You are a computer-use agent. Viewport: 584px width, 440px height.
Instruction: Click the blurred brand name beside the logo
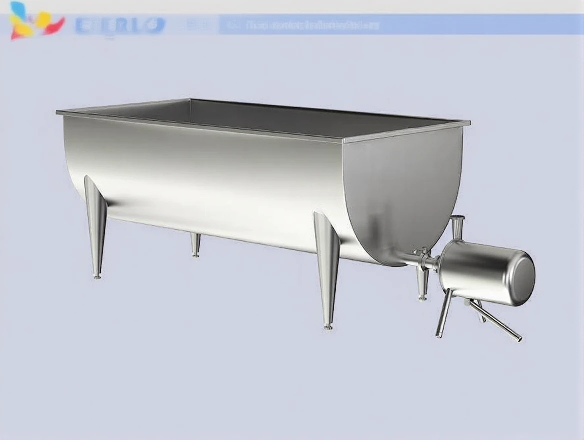[x=120, y=25]
